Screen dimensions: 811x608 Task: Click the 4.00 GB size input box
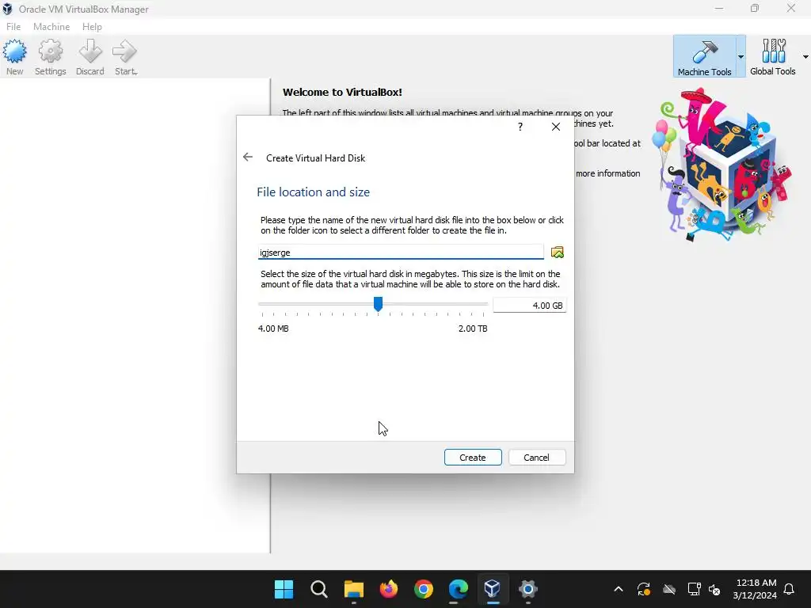tap(529, 306)
